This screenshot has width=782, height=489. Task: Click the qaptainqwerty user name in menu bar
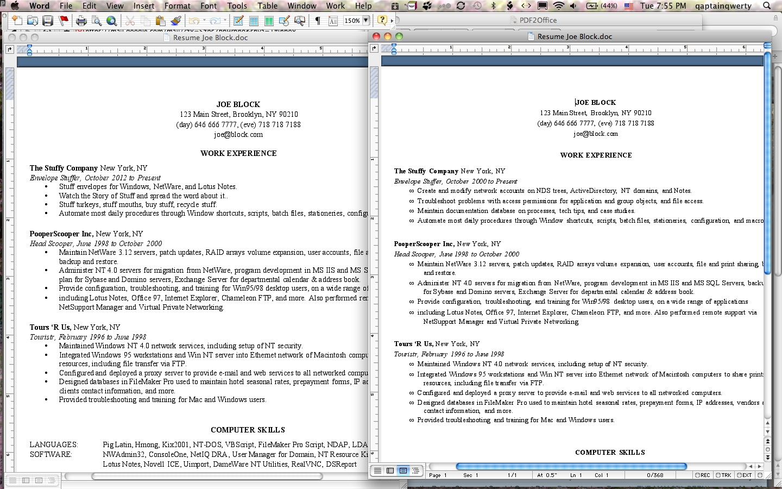coord(722,6)
